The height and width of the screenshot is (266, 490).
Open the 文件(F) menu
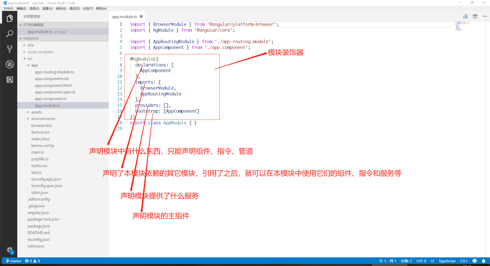pos(8,8)
